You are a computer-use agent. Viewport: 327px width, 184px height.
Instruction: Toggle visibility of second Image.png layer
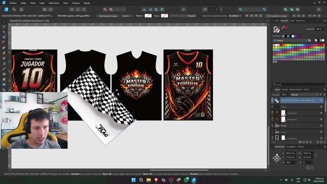[321, 119]
